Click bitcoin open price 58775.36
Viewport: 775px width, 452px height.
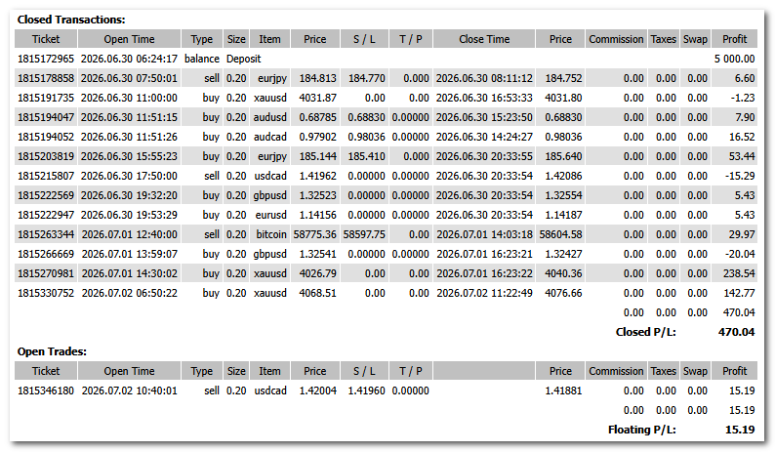pos(315,234)
